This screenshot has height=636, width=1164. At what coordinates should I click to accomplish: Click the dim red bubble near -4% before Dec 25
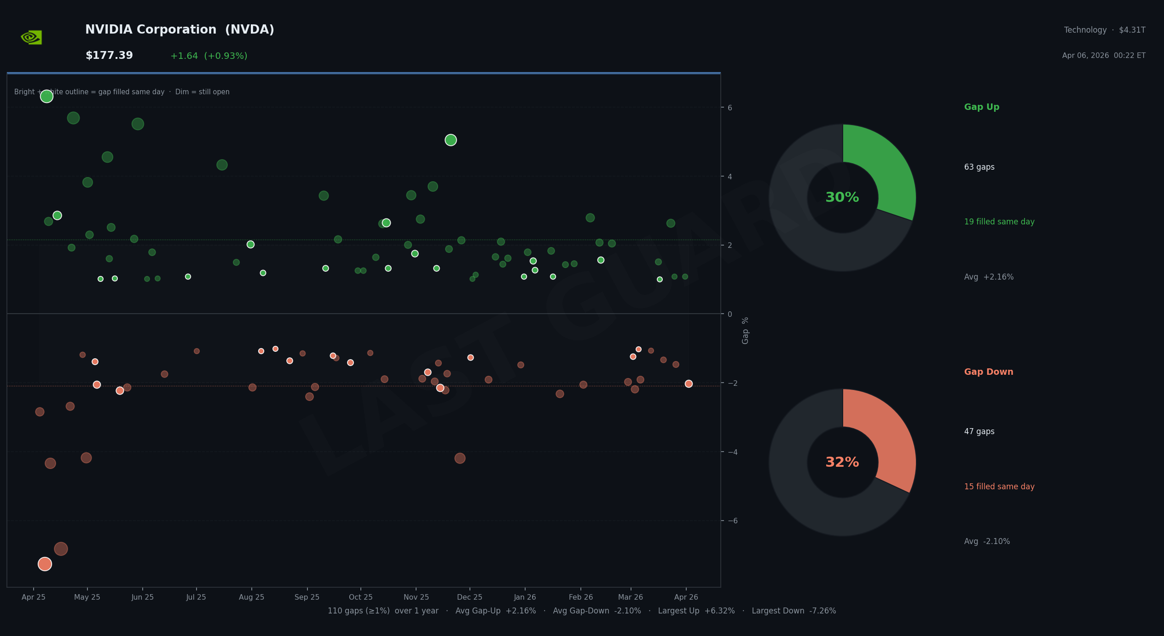point(460,458)
